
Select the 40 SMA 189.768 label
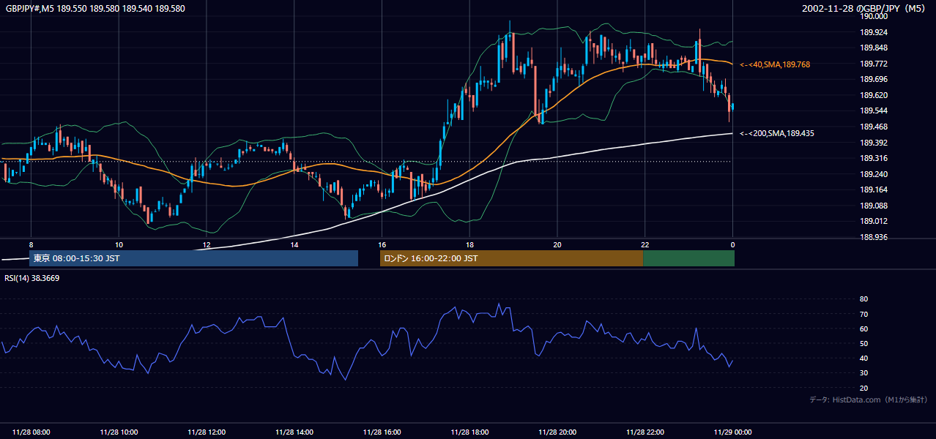tap(775, 64)
